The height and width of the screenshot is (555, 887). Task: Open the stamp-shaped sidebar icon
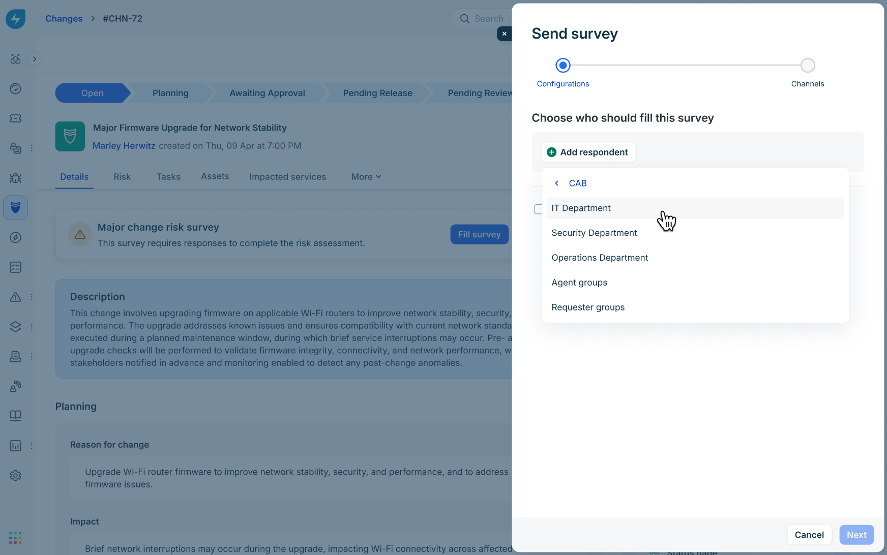click(16, 357)
